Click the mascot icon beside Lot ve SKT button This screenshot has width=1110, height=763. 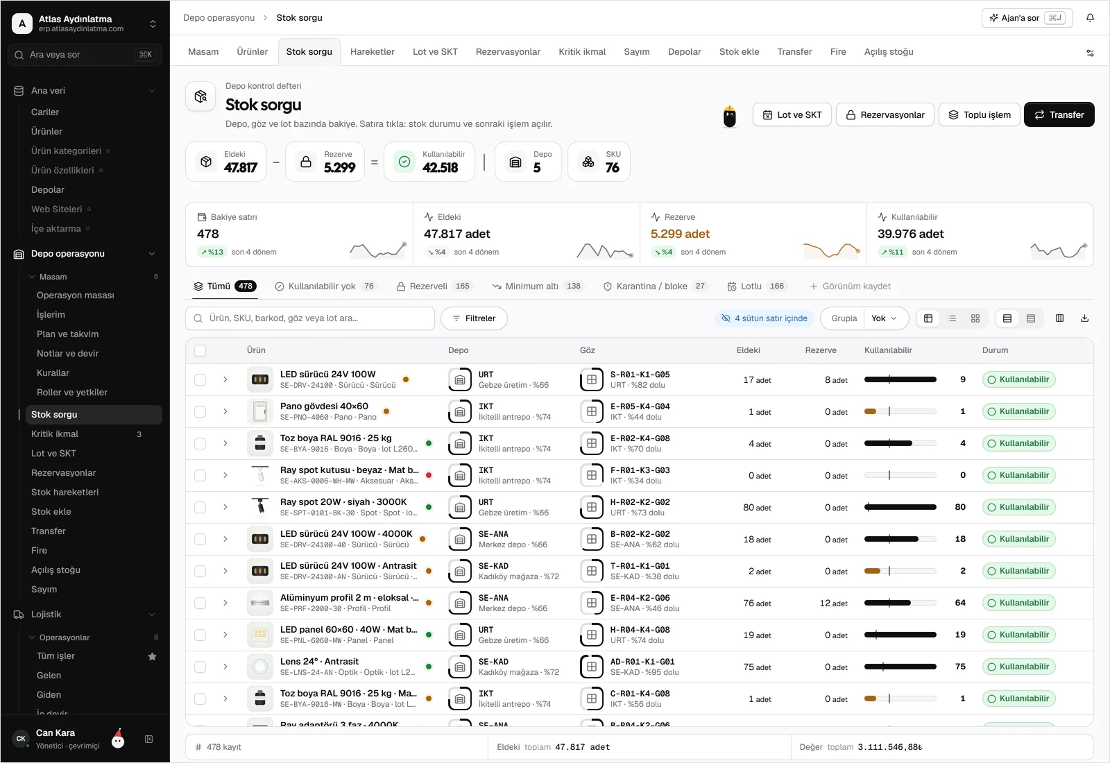click(729, 116)
